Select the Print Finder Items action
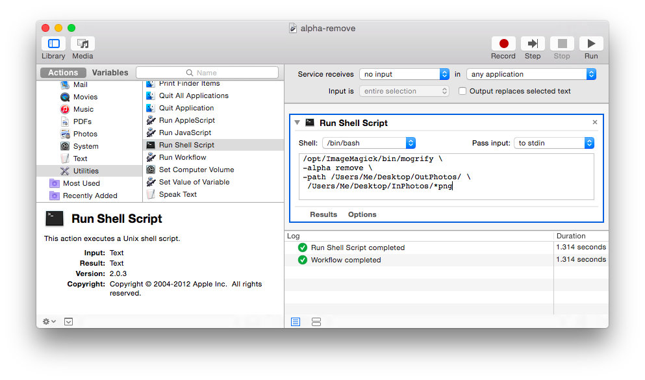645x380 pixels. pyautogui.click(x=189, y=84)
